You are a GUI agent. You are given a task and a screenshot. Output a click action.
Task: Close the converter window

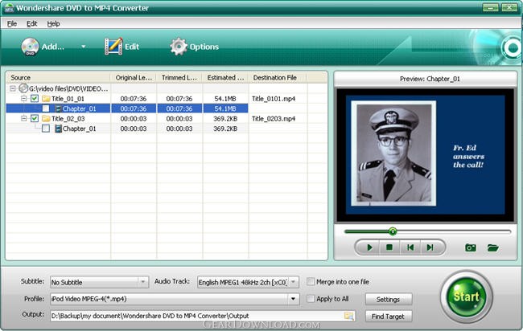tap(509, 8)
